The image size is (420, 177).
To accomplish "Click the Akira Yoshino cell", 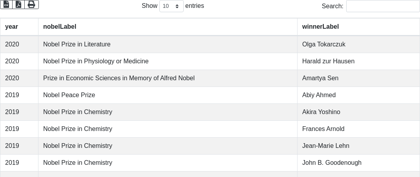I will point(321,112).
